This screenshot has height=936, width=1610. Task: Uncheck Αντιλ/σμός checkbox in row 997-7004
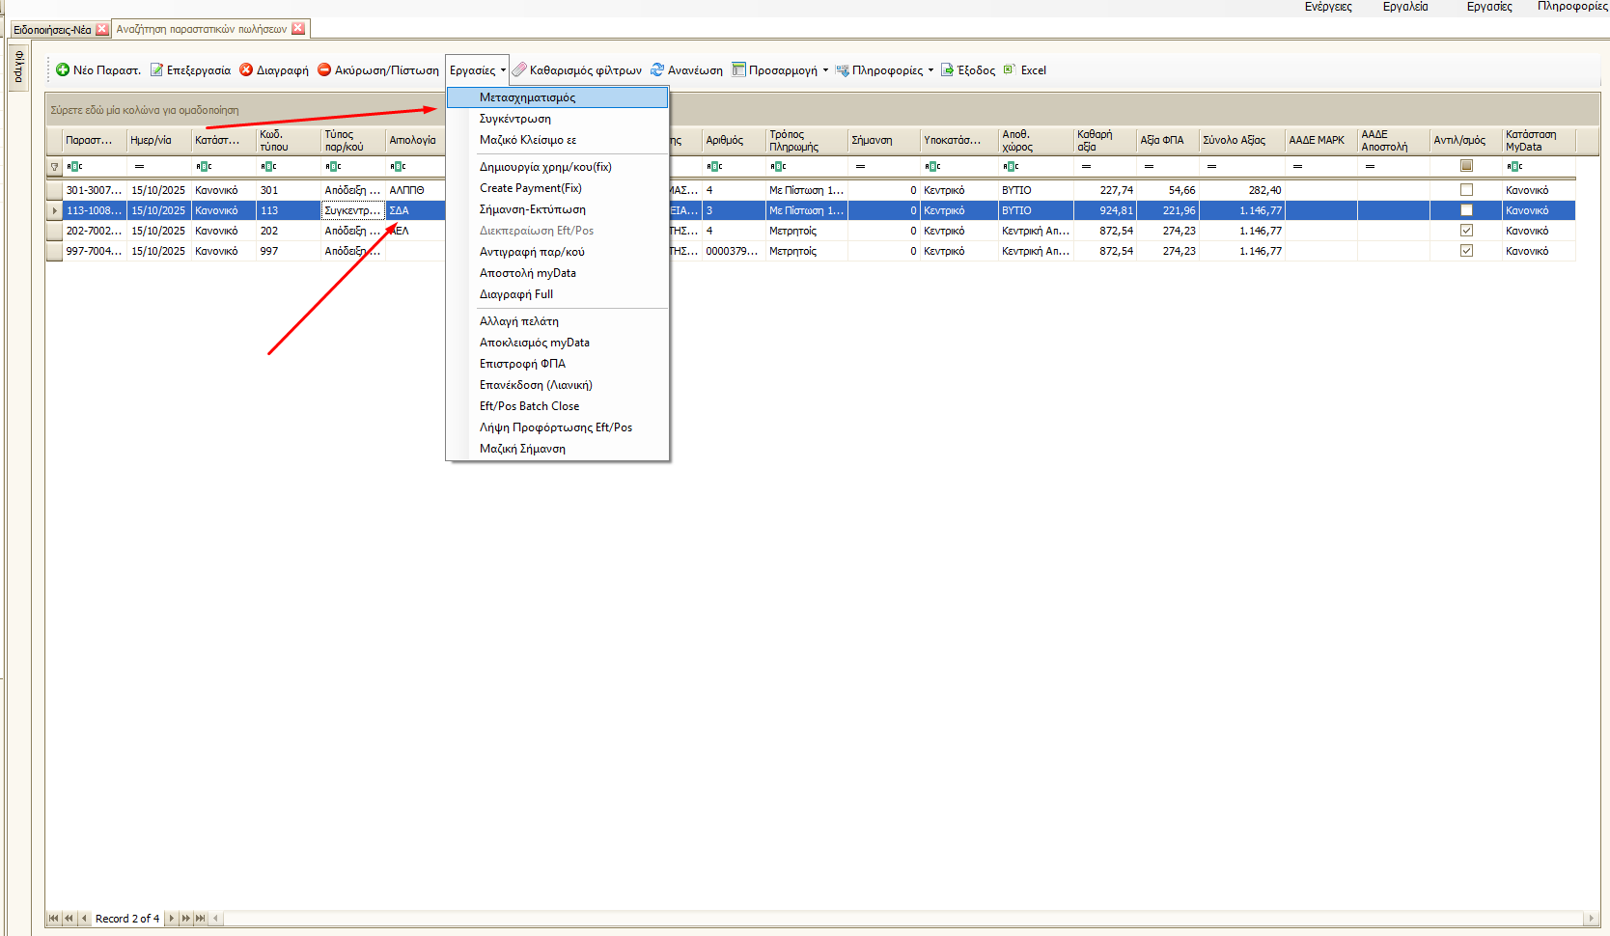[1466, 251]
